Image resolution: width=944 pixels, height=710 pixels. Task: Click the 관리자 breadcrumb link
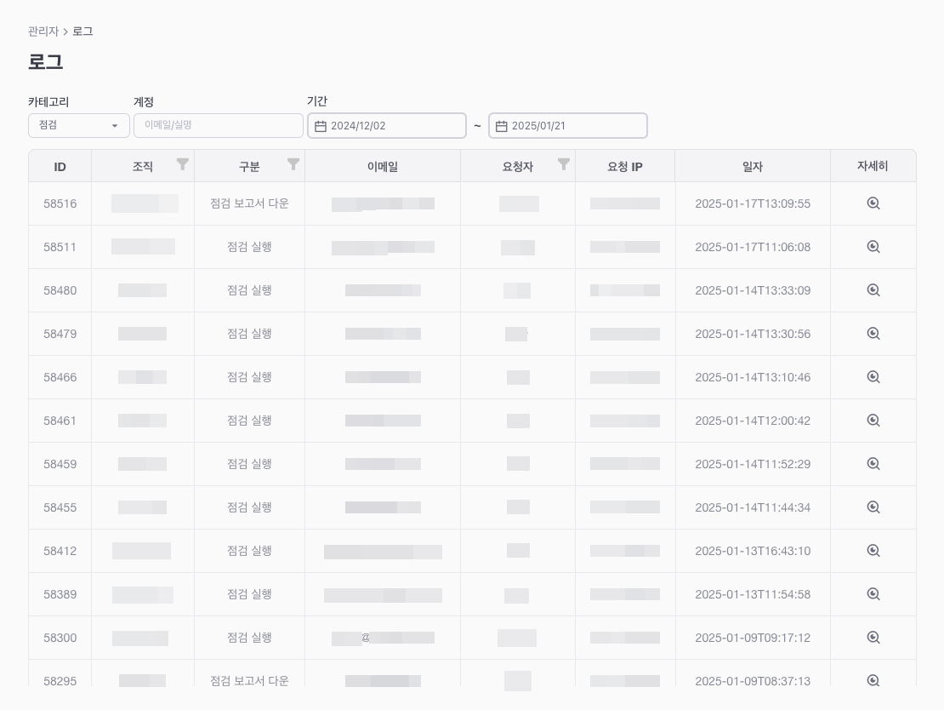click(x=43, y=31)
